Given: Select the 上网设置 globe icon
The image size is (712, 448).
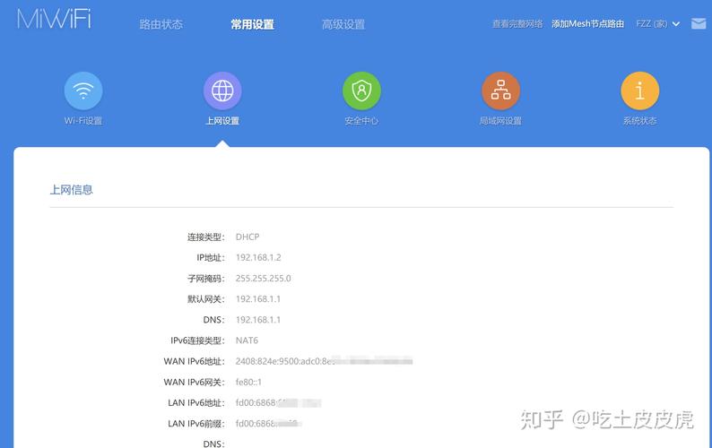Looking at the screenshot, I should point(222,90).
